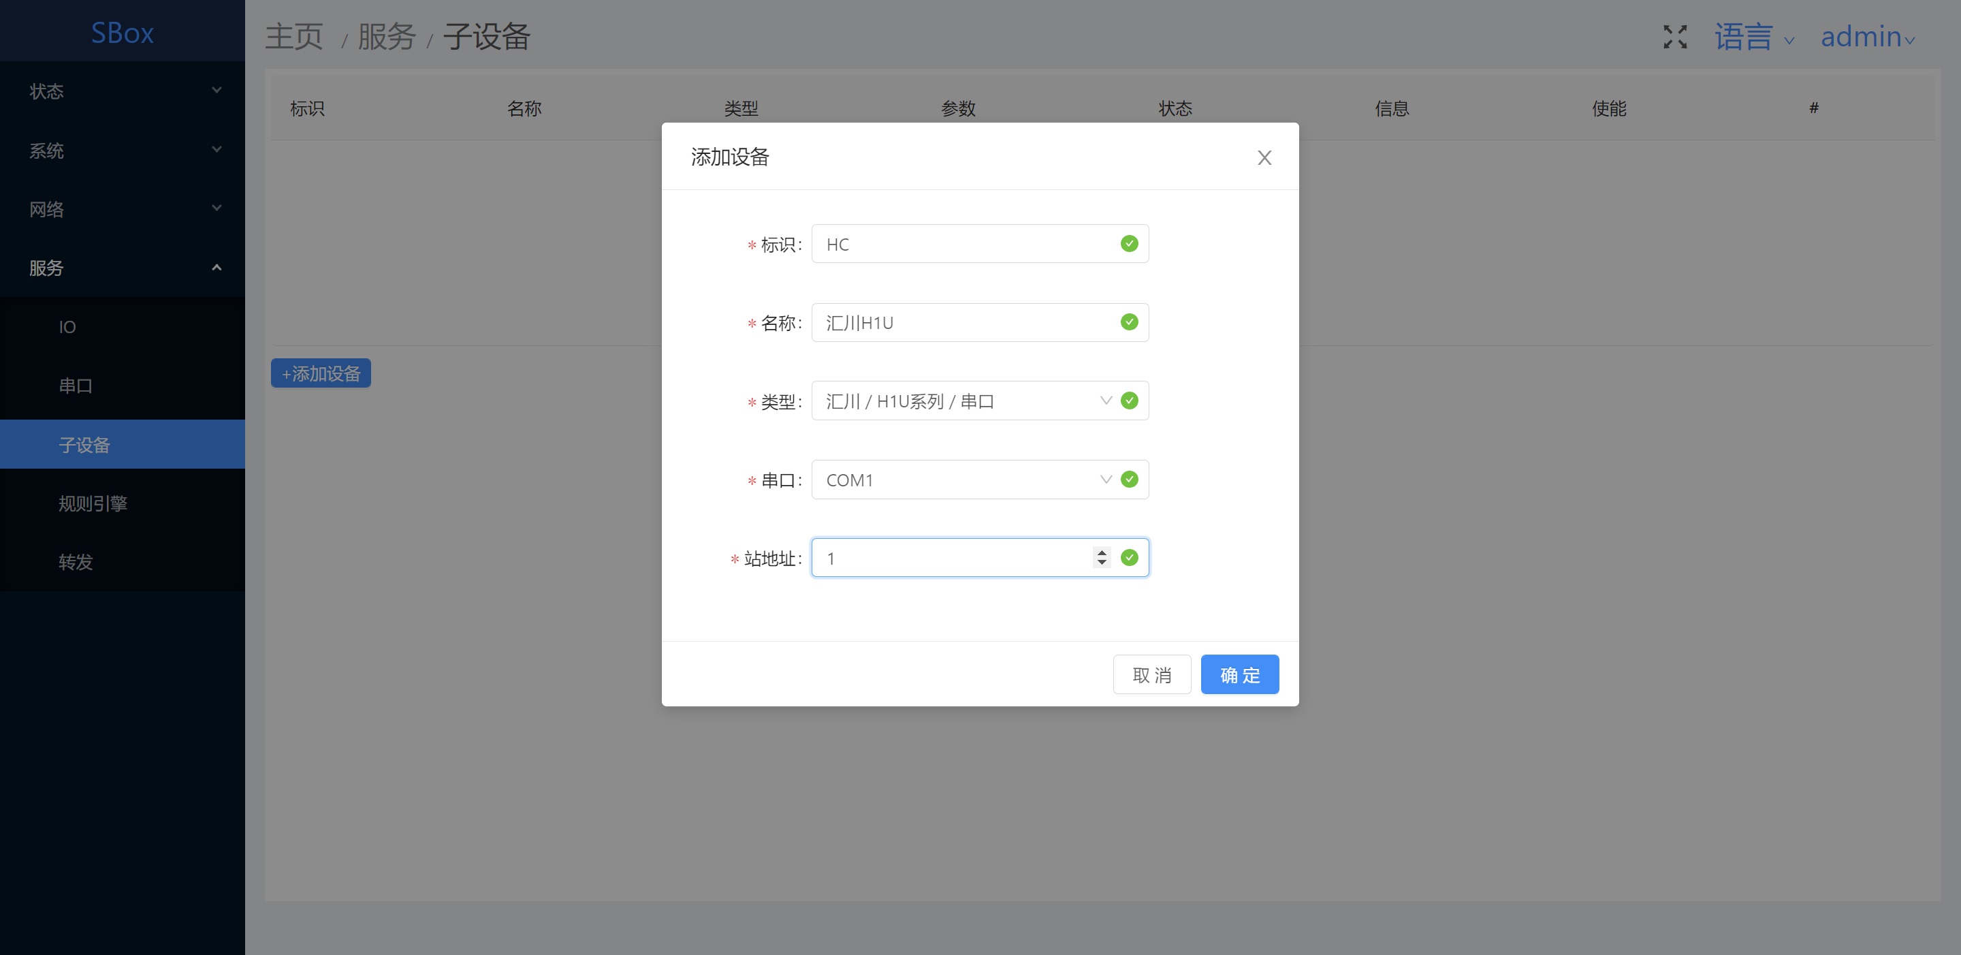The width and height of the screenshot is (1961, 955).
Task: Decrease 站地址 value with down arrow
Action: [x=1102, y=563]
